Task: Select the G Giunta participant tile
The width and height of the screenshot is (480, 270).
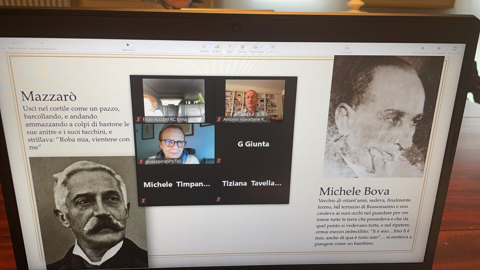Action: [253, 144]
